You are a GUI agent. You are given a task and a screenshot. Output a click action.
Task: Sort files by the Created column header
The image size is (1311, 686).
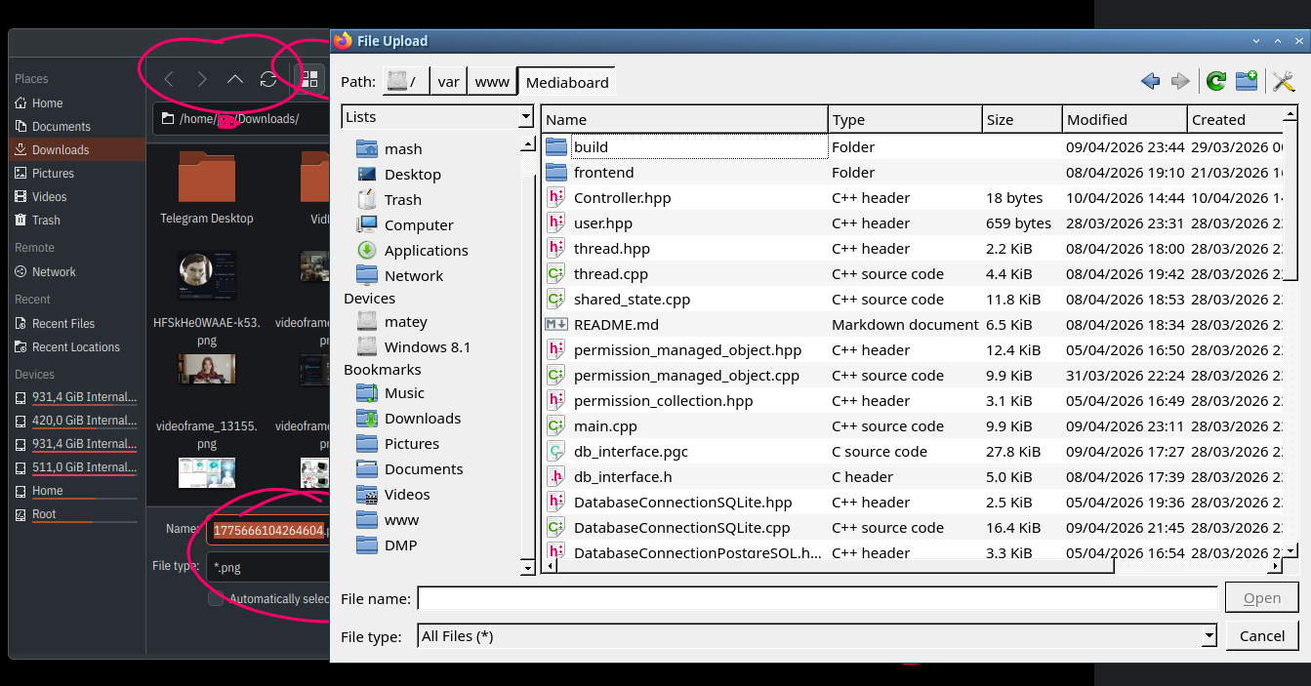click(x=1234, y=119)
